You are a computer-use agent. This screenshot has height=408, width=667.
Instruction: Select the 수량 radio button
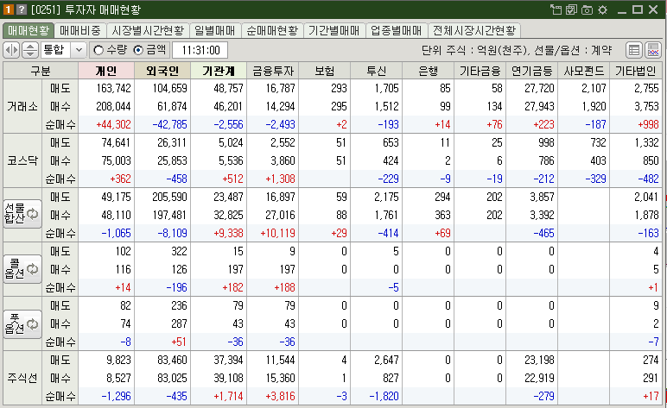point(98,50)
